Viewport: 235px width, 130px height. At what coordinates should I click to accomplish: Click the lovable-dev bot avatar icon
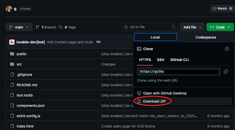12,42
